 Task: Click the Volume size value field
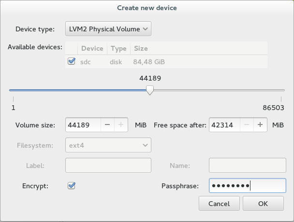click(83, 125)
